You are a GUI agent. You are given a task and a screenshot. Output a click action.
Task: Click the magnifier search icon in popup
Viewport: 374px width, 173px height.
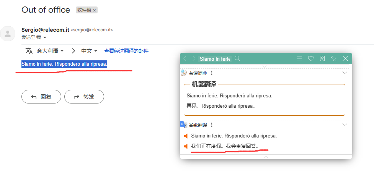237,58
